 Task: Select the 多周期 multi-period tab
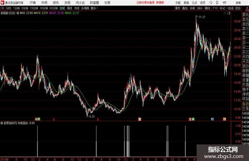(85, 8)
